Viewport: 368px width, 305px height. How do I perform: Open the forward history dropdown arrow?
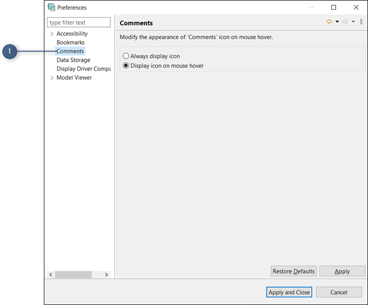tap(353, 22)
